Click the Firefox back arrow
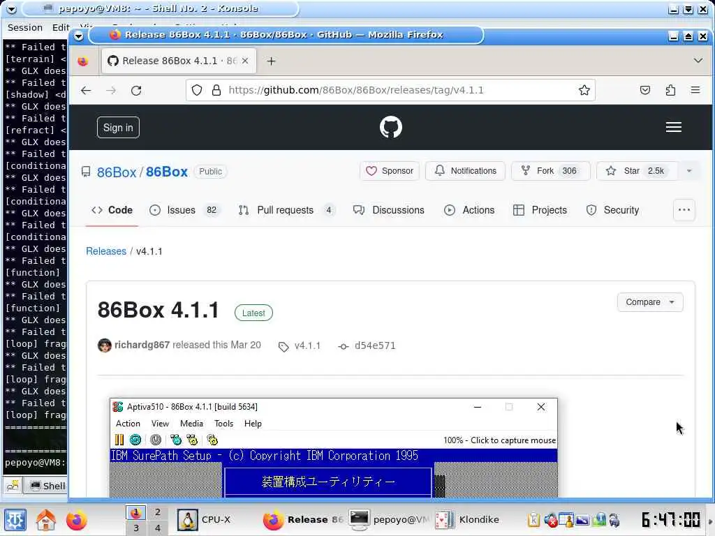The width and height of the screenshot is (715, 536). point(86,90)
